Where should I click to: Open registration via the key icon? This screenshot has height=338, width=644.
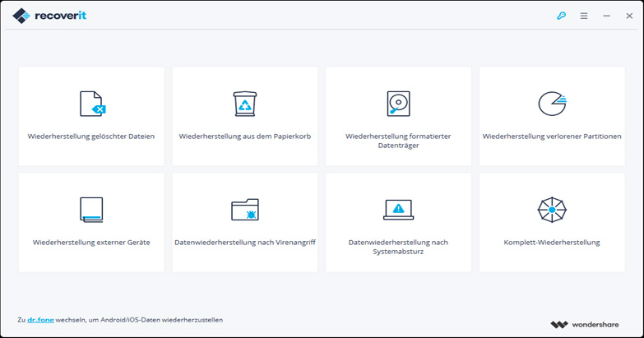(561, 16)
